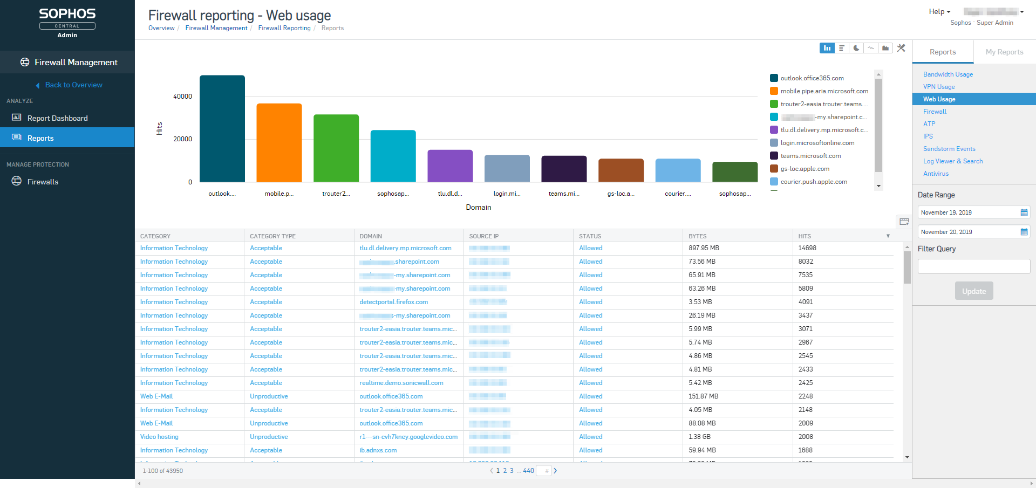
Task: Open the Bandwidth Usage report
Action: 948,74
